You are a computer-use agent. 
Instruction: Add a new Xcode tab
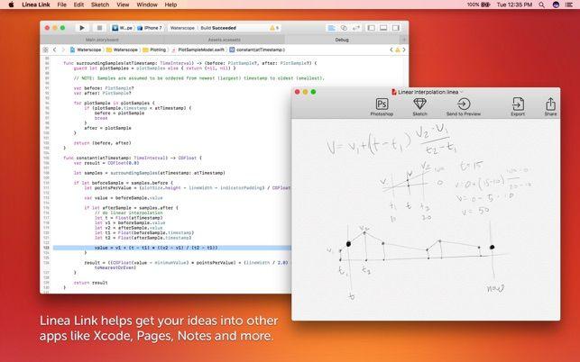pos(404,40)
